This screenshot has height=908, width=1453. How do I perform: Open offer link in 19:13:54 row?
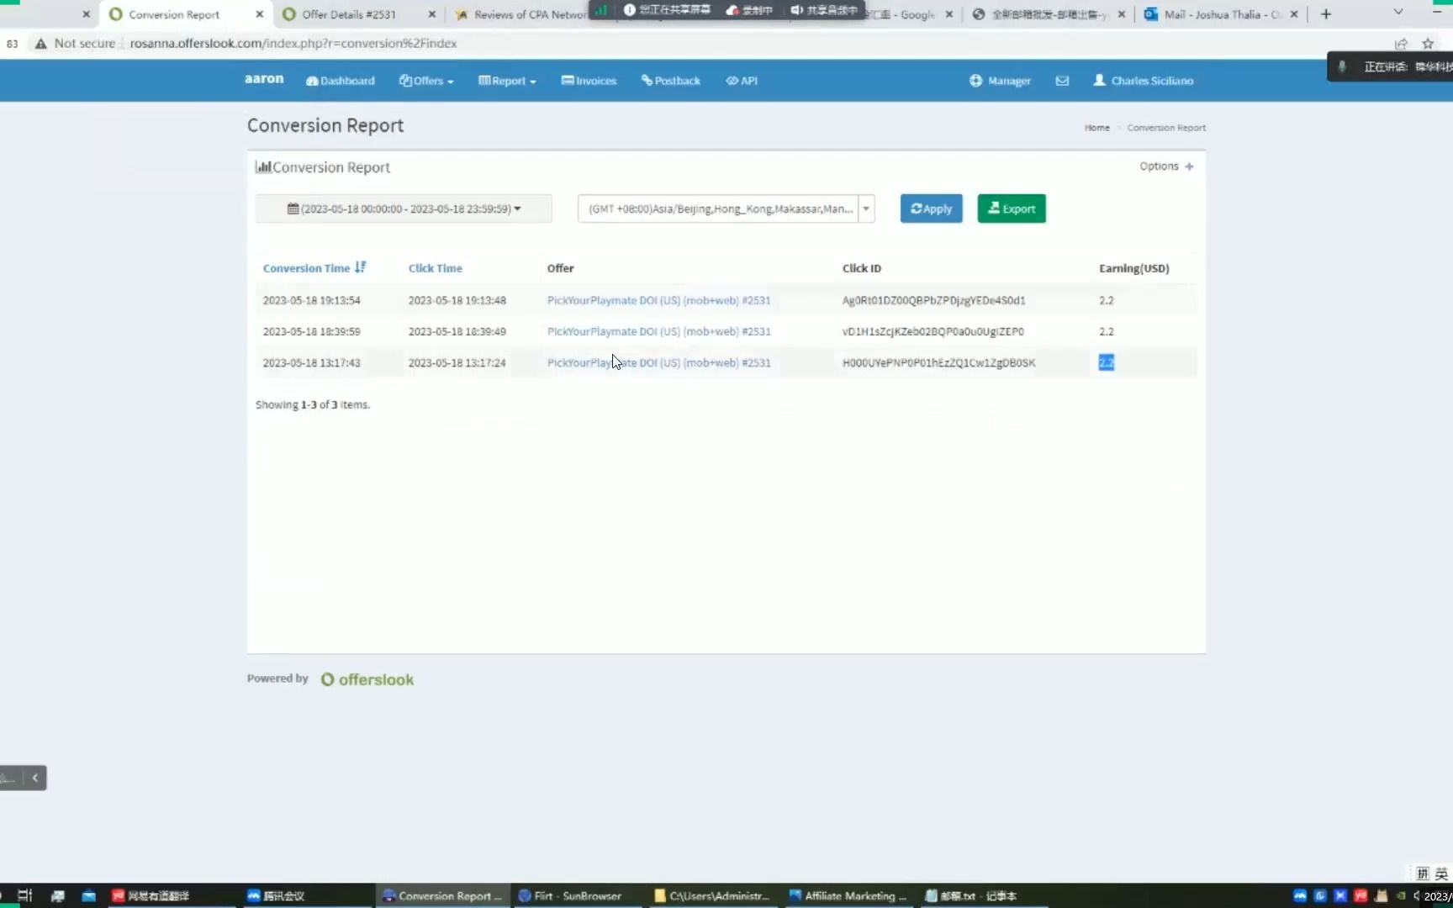[x=658, y=300]
